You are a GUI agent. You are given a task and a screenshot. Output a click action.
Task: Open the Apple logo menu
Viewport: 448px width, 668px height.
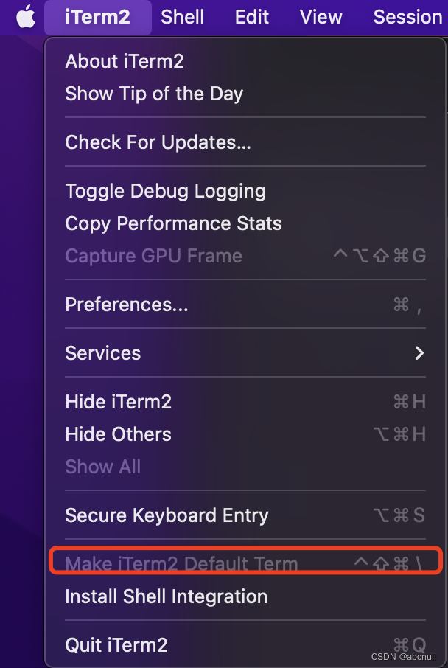coord(26,17)
